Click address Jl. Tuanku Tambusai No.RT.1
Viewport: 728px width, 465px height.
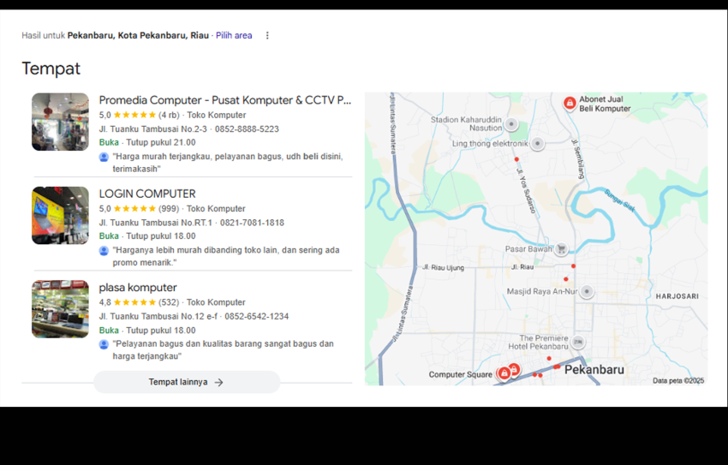point(156,223)
